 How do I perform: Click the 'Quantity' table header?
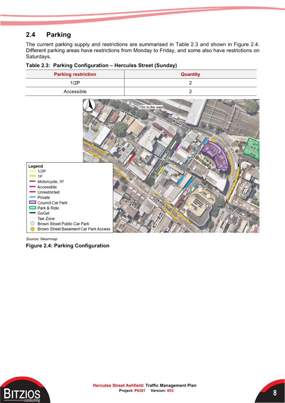(x=190, y=74)
